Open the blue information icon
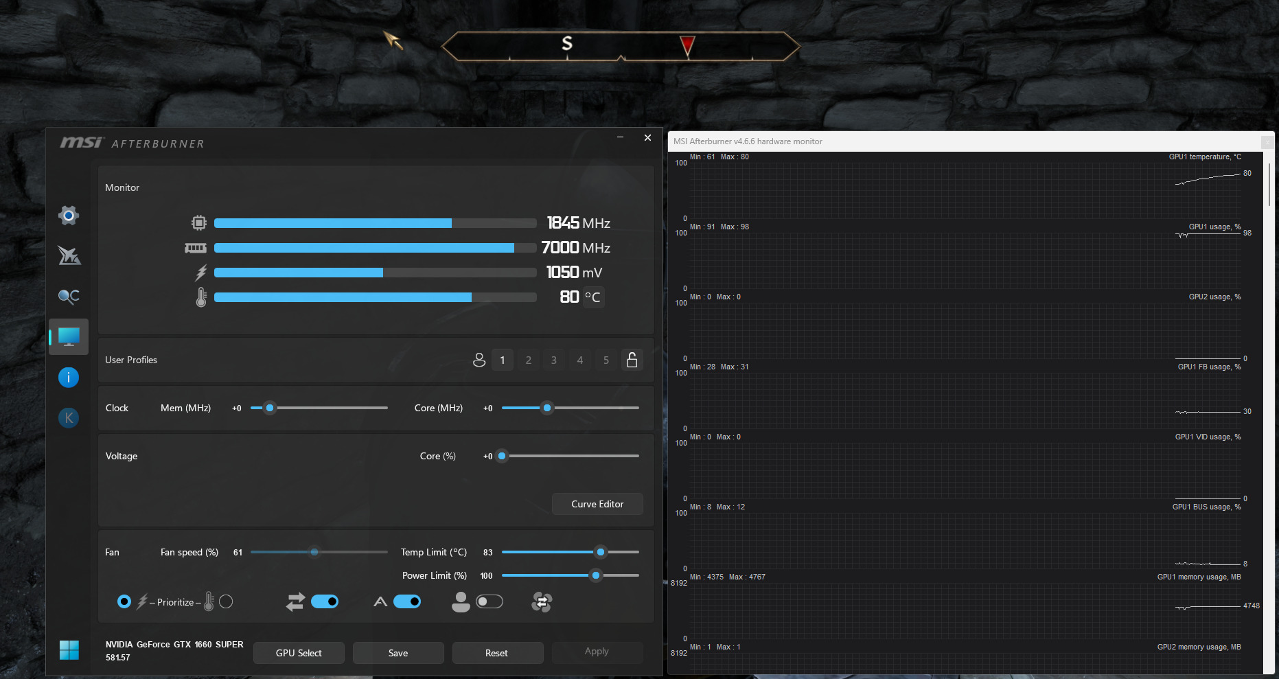The width and height of the screenshot is (1279, 679). pos(69,378)
